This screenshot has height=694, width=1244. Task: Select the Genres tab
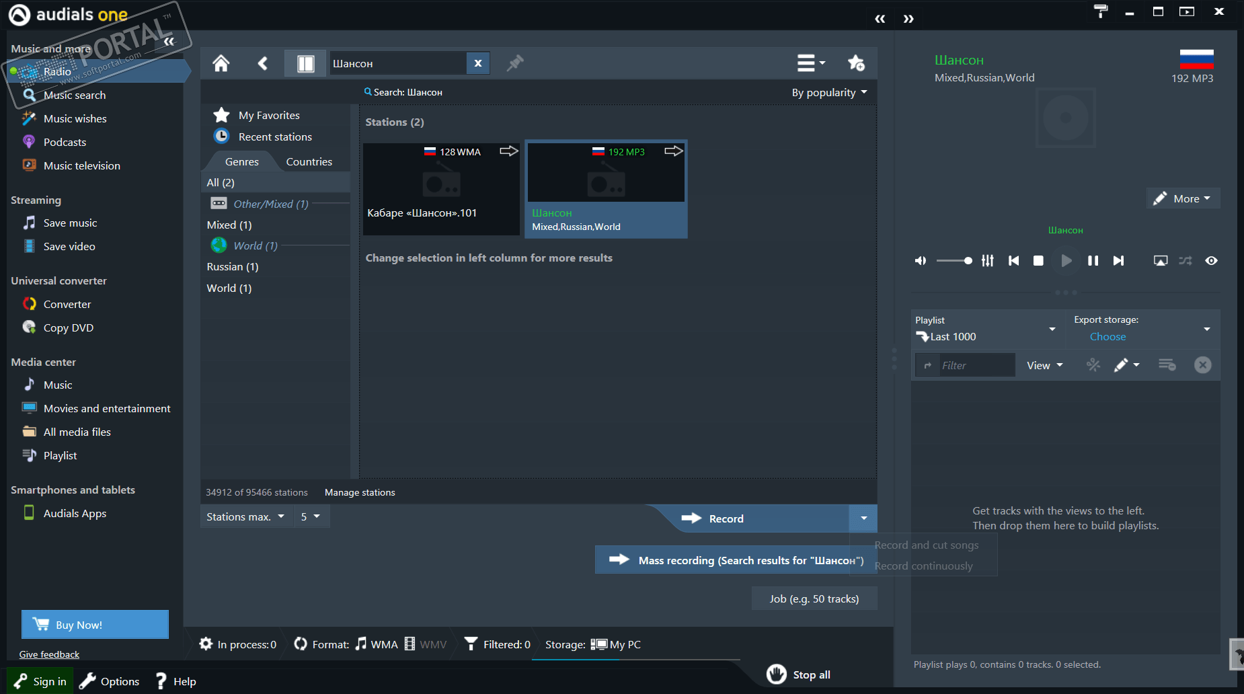click(241, 161)
